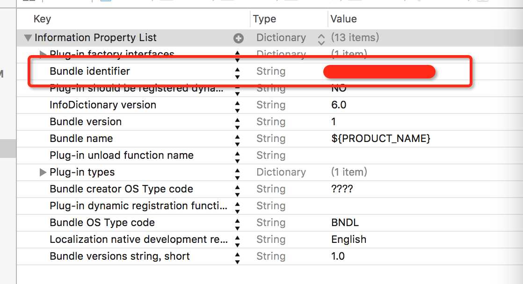Open key stepper for Plug-in types
Image resolution: width=523 pixels, height=284 pixels.
pos(237,174)
